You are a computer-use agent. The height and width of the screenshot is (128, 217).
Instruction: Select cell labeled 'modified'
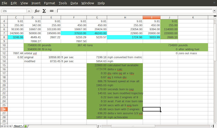tap(33, 61)
